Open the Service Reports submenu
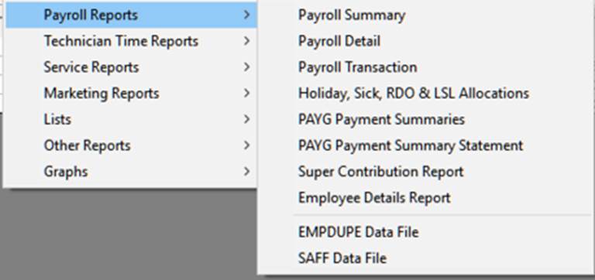595x280 pixels. coord(131,67)
